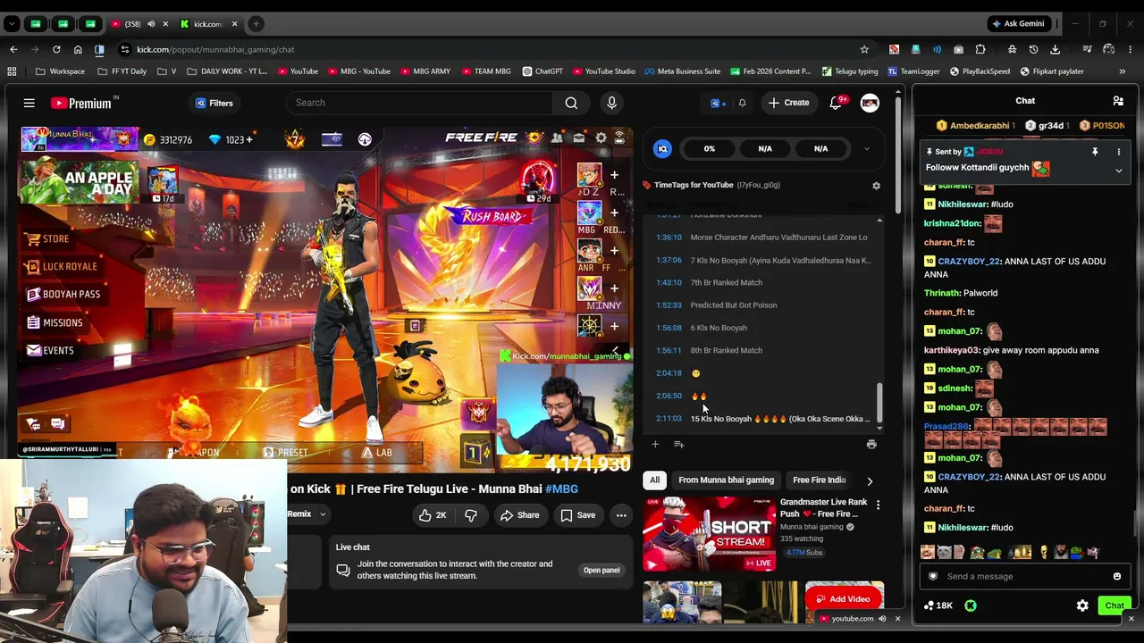The height and width of the screenshot is (643, 1144).
Task: Bookmark this page with the star
Action: [x=864, y=49]
